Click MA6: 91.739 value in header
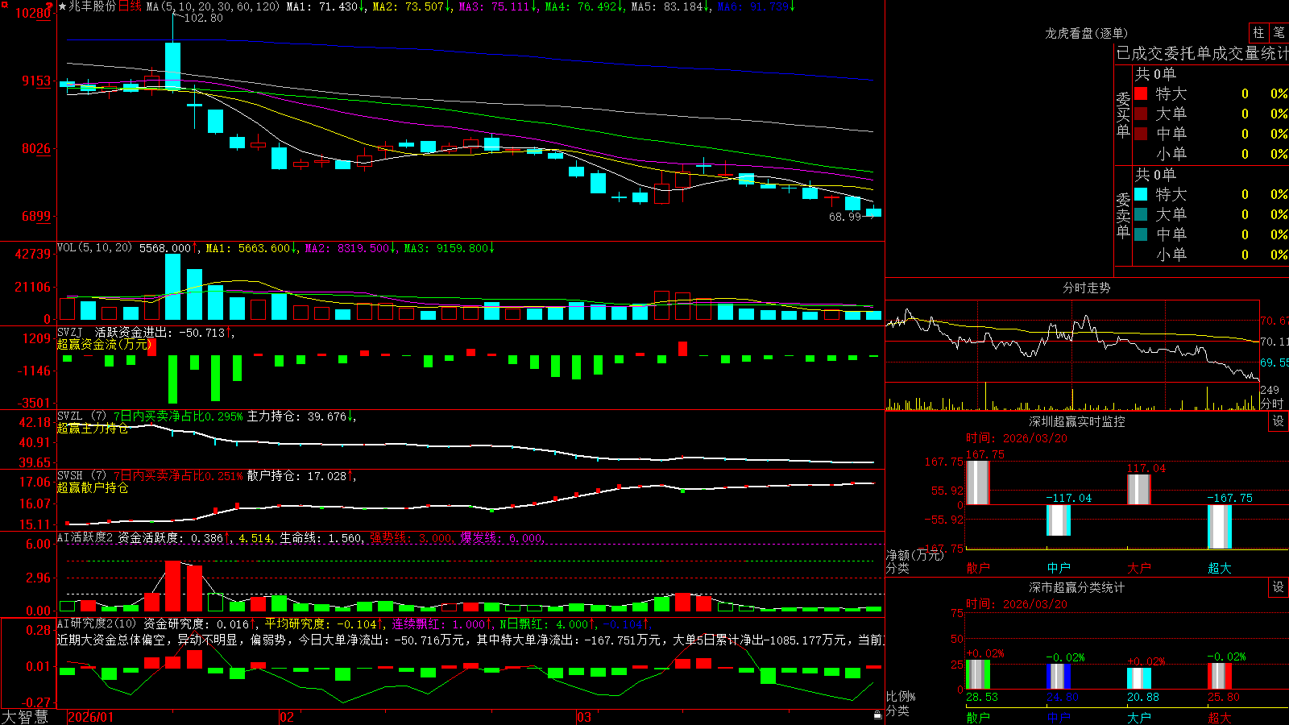The height and width of the screenshot is (725, 1289). click(x=756, y=6)
